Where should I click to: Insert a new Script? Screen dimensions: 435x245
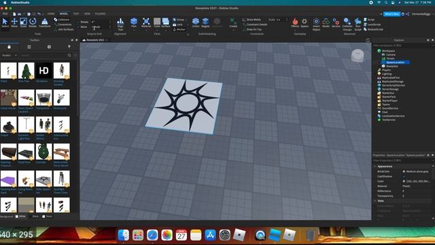coord(369,20)
